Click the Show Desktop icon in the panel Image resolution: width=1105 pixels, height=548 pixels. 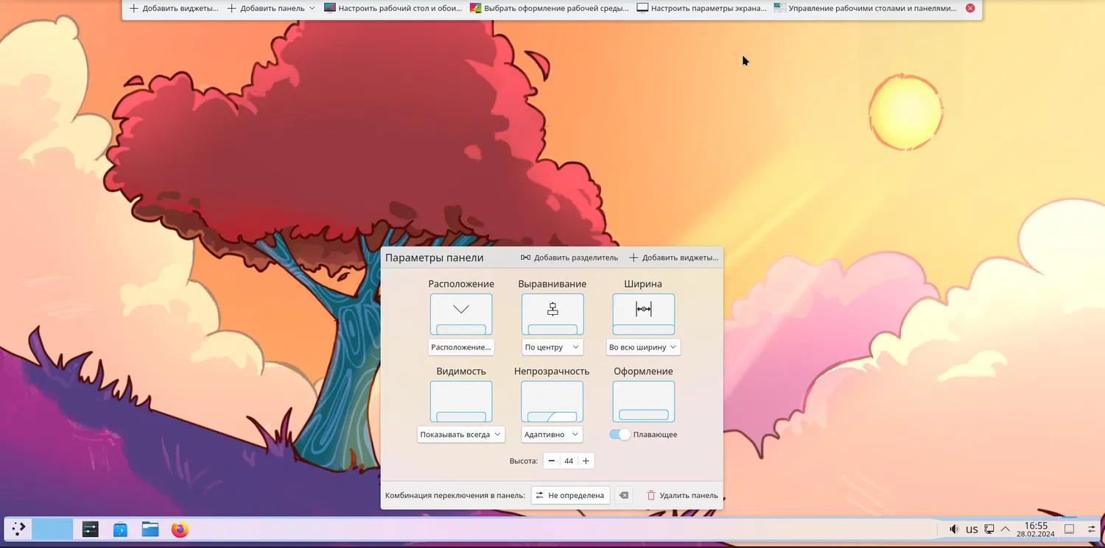1070,529
